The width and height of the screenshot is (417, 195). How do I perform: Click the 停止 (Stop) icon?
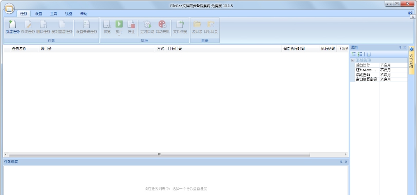pyautogui.click(x=131, y=25)
